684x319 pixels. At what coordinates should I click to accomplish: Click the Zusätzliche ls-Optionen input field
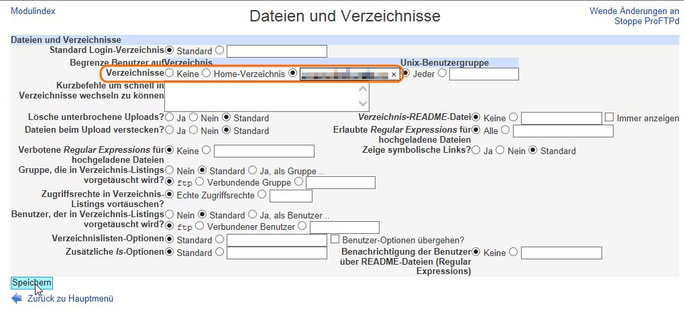277,253
